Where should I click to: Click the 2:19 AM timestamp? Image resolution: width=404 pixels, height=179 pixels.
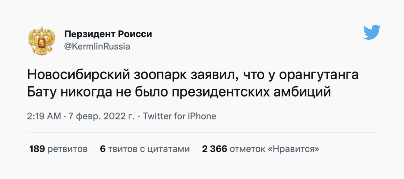44,116
